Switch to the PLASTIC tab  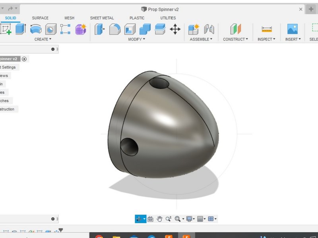tap(137, 18)
